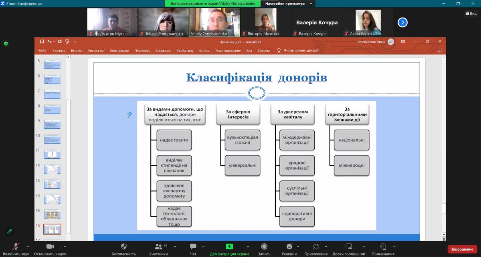The height and width of the screenshot is (257, 481).
Task: Click the Security shield icon
Action: 123,247
